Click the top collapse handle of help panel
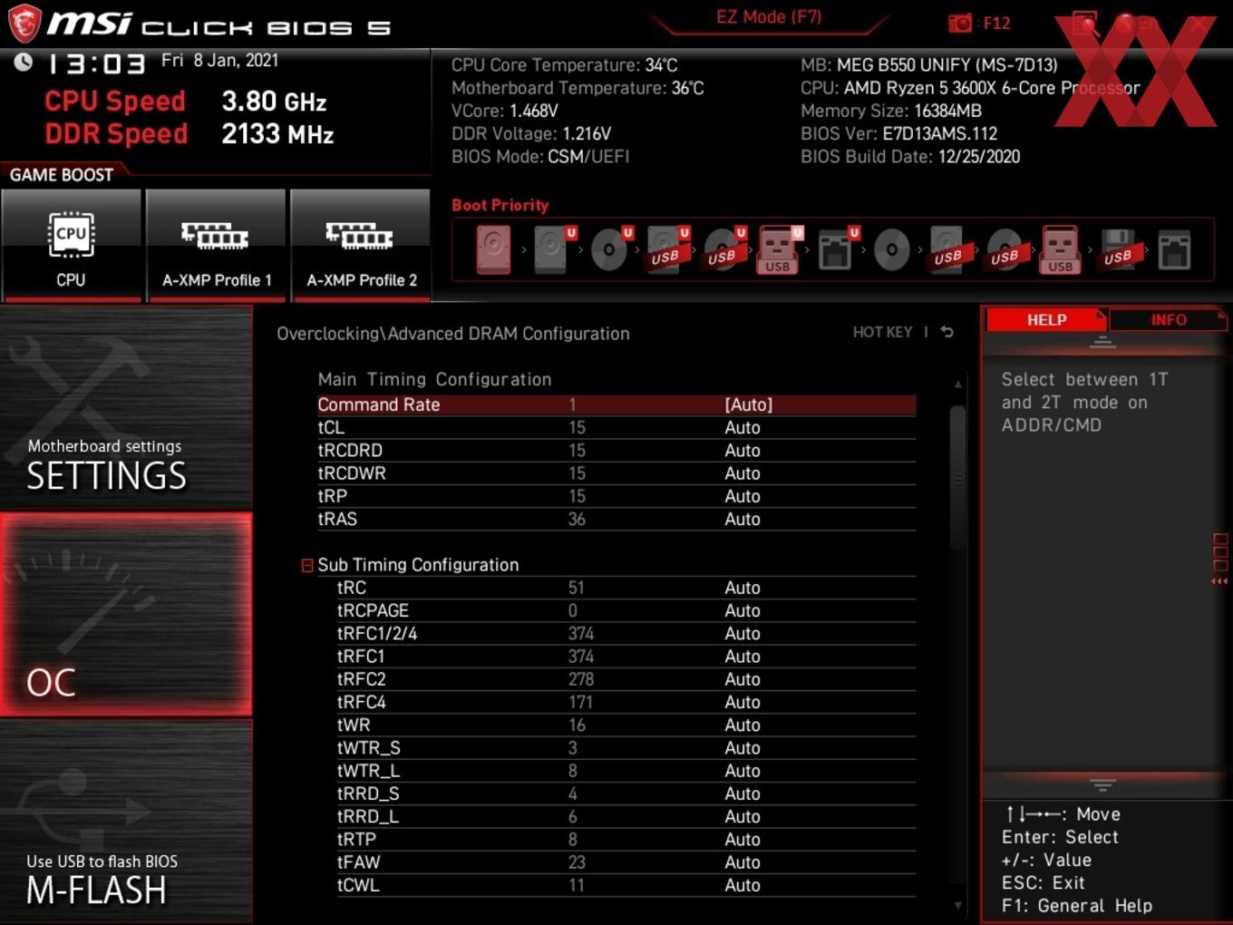 point(1102,342)
